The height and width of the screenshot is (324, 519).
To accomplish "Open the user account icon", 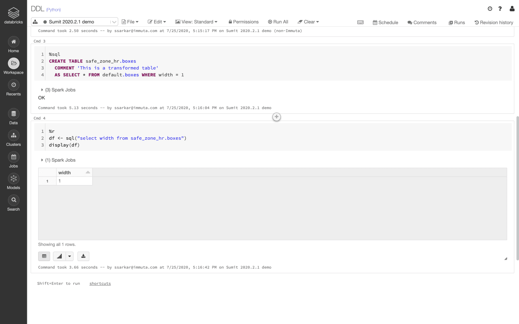I will pos(512,9).
